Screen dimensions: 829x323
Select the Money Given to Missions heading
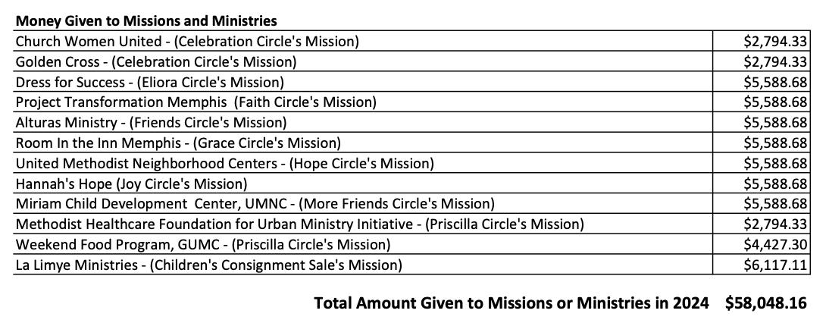[146, 21]
